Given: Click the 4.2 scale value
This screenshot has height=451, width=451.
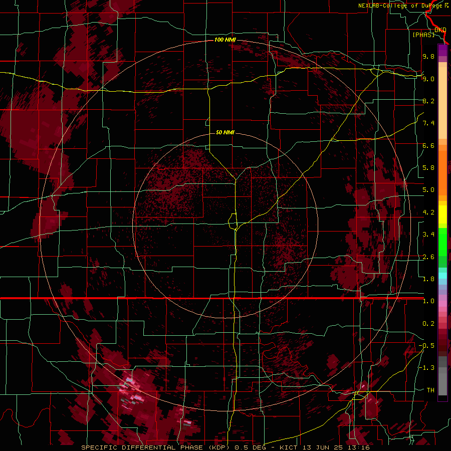Looking at the screenshot, I should click(x=428, y=212).
